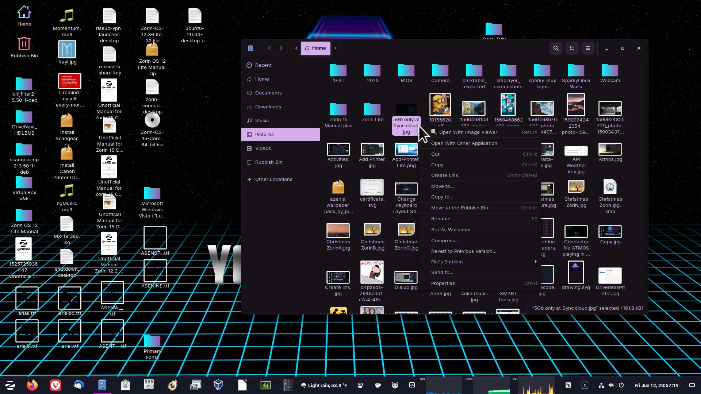This screenshot has width=701, height=394.
Task: Click the volume icon in system tray
Action: [611, 385]
